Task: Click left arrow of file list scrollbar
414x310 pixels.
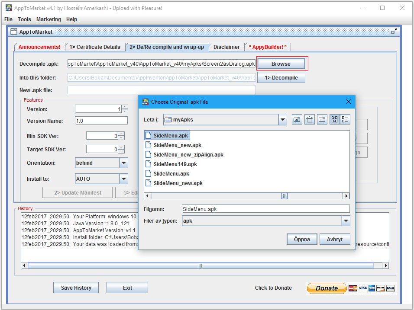Action: pos(148,196)
